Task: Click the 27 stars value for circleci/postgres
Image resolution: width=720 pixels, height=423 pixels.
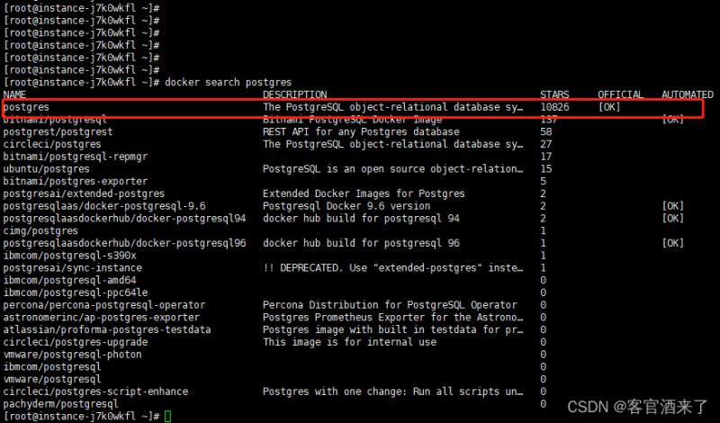Action: tap(546, 144)
